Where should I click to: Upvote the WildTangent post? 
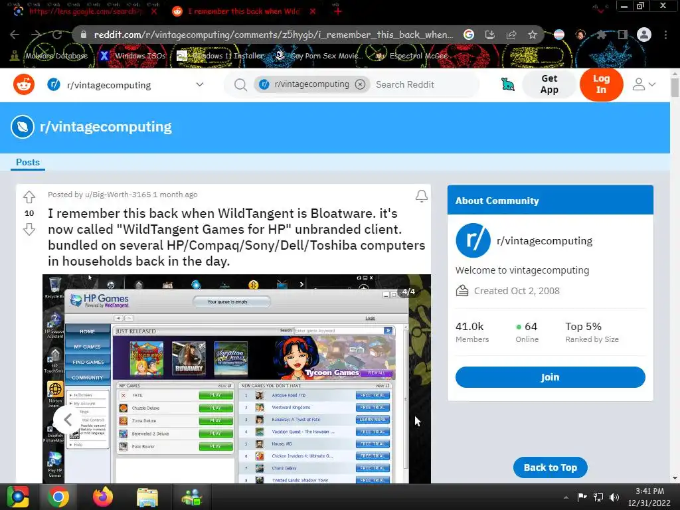(x=29, y=197)
